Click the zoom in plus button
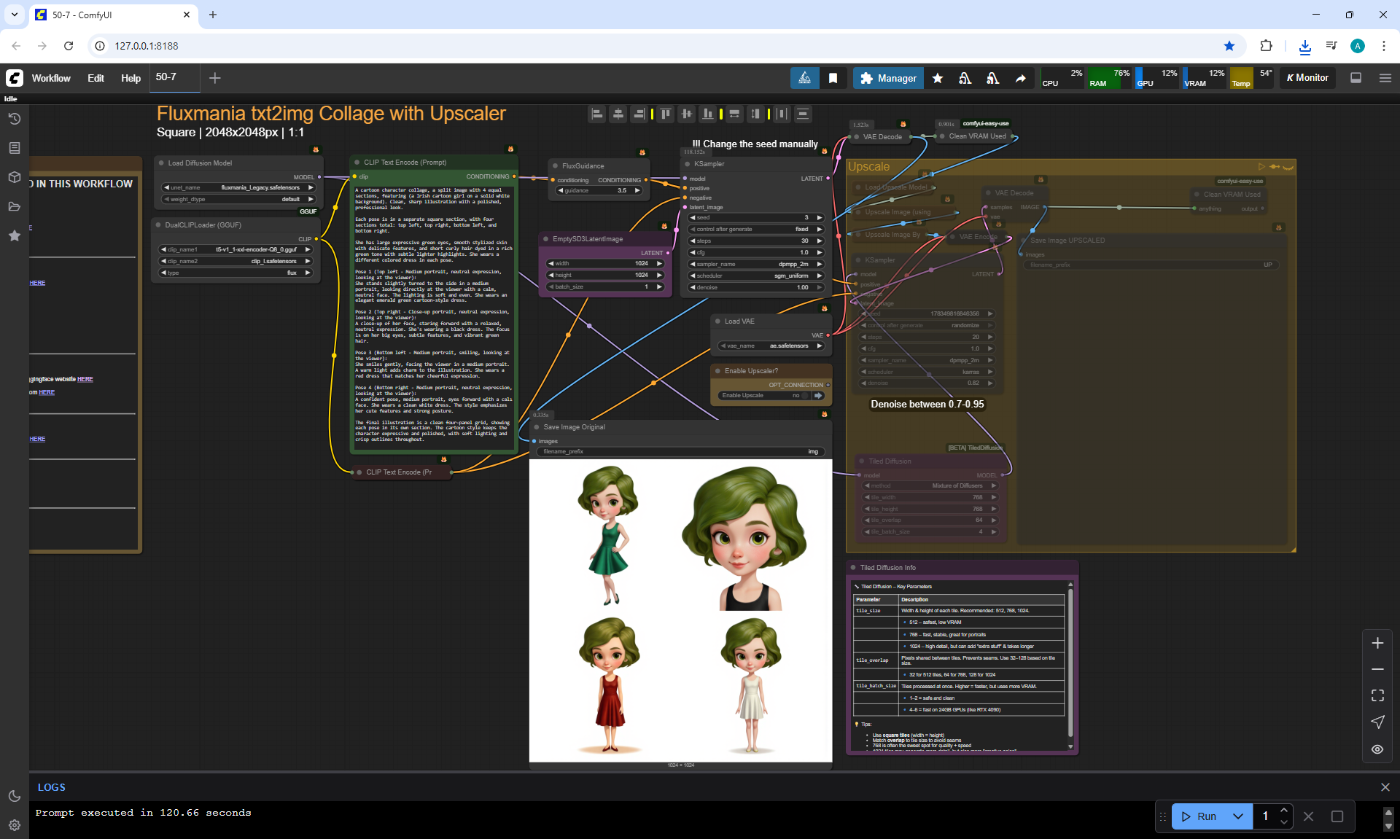The image size is (1400, 839). click(1377, 643)
